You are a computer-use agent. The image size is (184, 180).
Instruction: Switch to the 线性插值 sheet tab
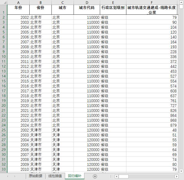point(55,176)
